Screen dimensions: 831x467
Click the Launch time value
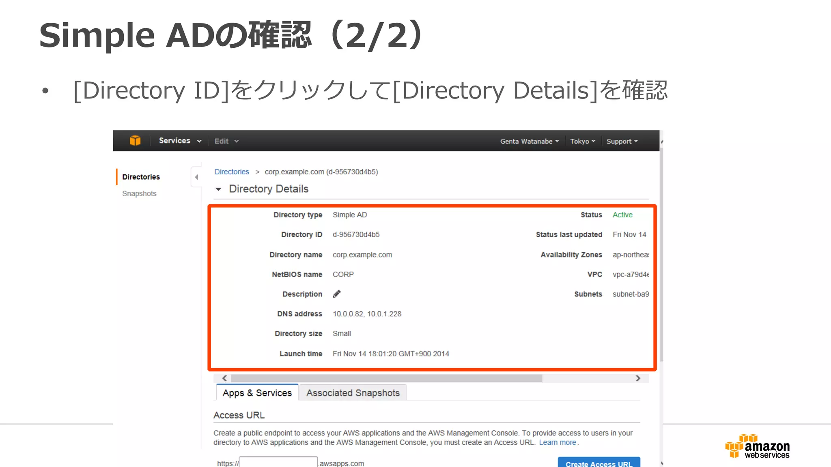pos(391,353)
